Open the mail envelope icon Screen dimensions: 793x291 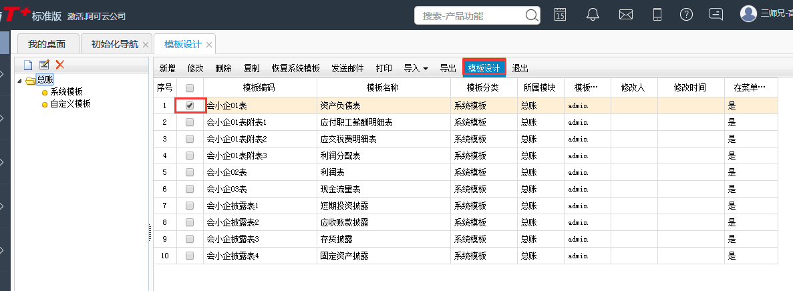coord(626,15)
